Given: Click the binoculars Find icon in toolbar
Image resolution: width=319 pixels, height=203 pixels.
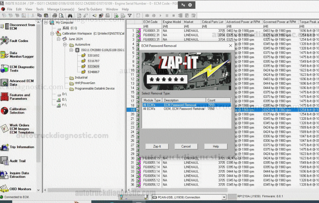Looking at the screenshot, I should (70, 16).
